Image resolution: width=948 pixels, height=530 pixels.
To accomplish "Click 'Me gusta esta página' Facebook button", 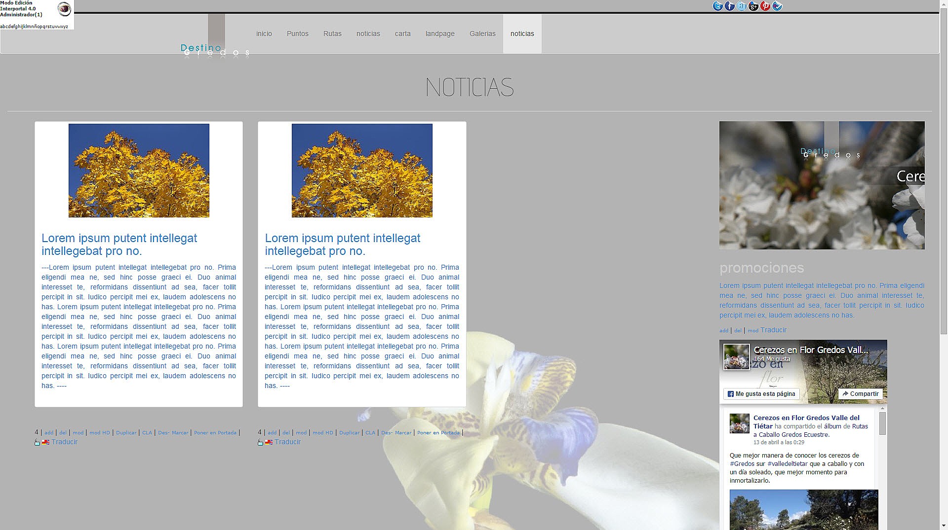I will [761, 394].
